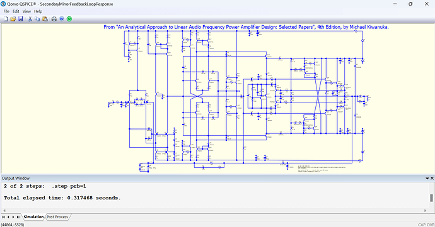Open a file with the folder icon
This screenshot has width=435, height=227.
[13, 19]
